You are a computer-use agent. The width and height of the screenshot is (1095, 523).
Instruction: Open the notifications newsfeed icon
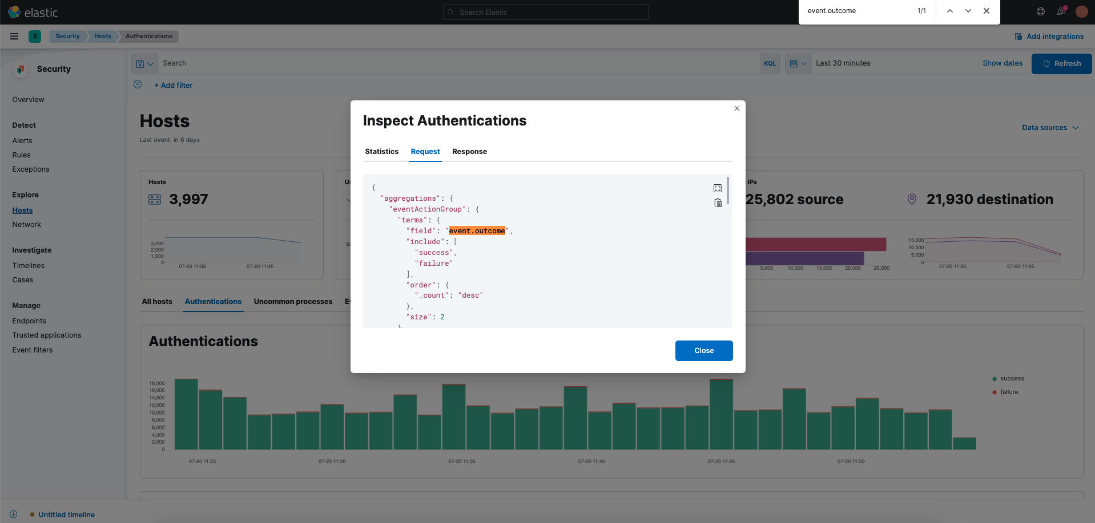[1061, 11]
